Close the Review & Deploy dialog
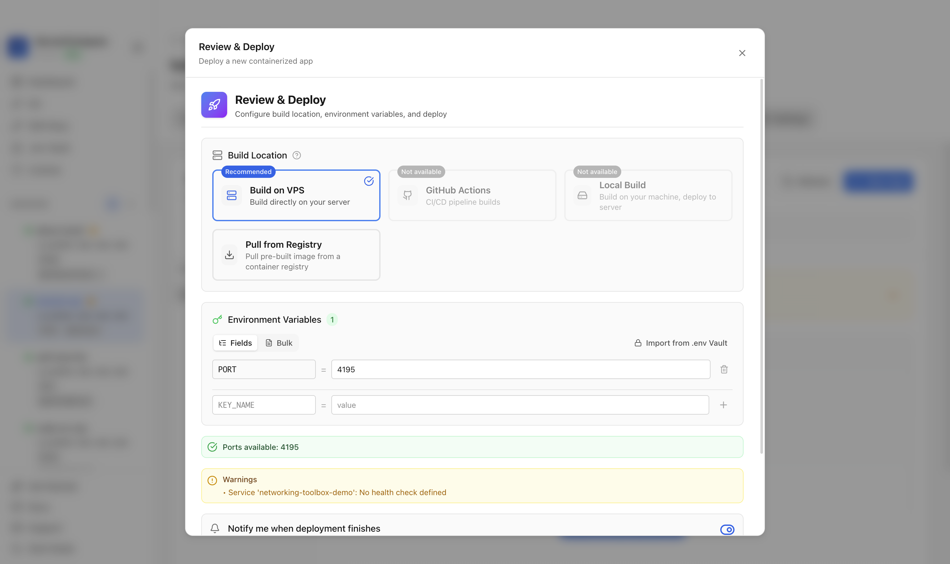 coord(742,53)
